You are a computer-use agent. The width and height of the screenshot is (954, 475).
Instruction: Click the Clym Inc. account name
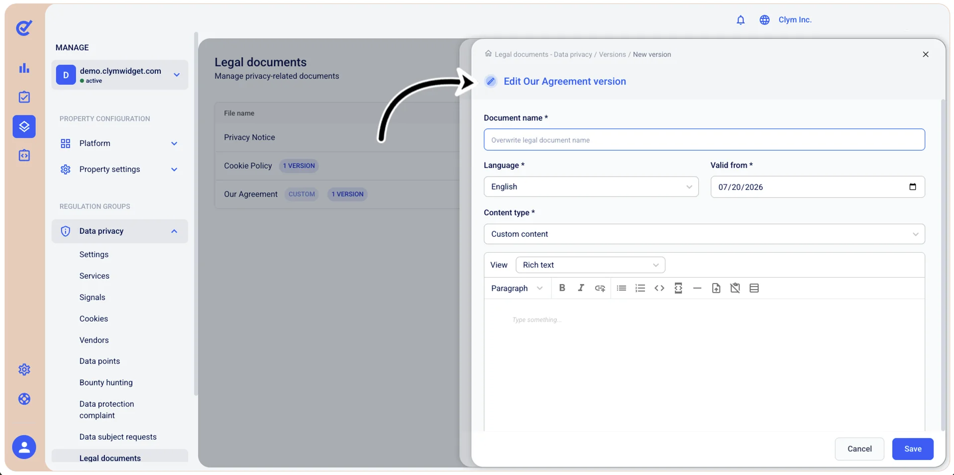coord(795,20)
